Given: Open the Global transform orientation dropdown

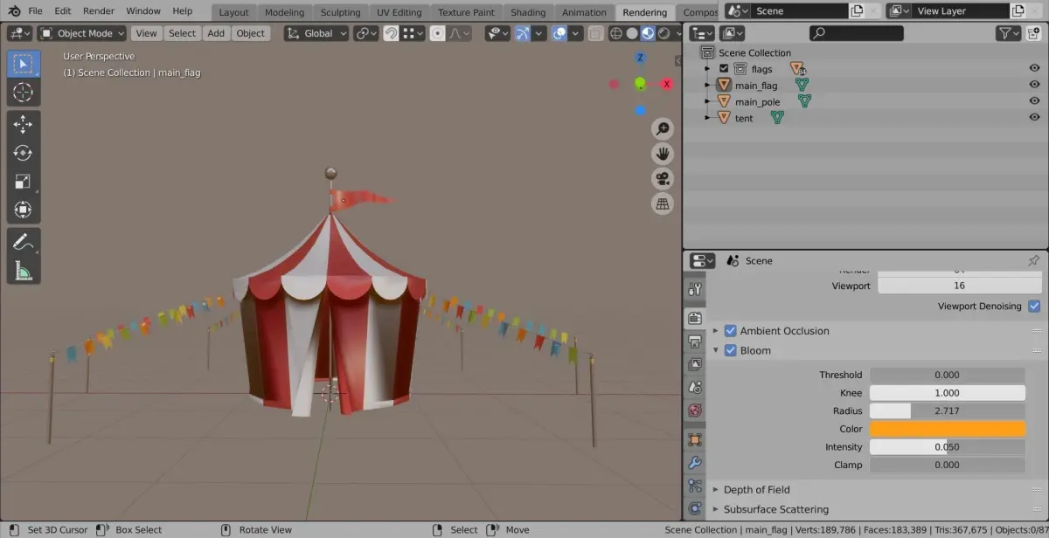Looking at the screenshot, I should (316, 33).
